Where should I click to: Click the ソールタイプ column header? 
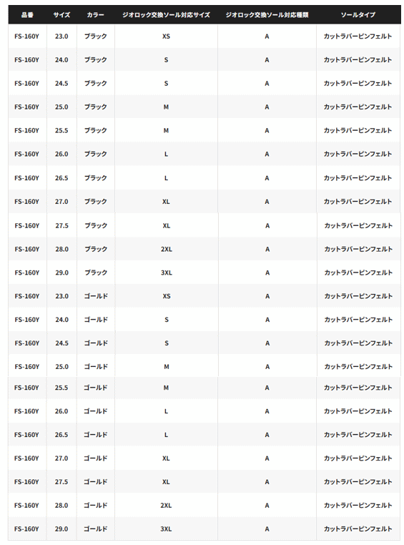[358, 15]
